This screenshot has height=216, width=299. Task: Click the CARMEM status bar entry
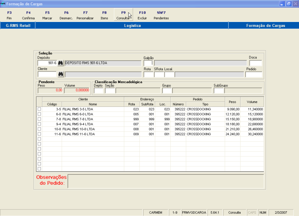click(155, 213)
